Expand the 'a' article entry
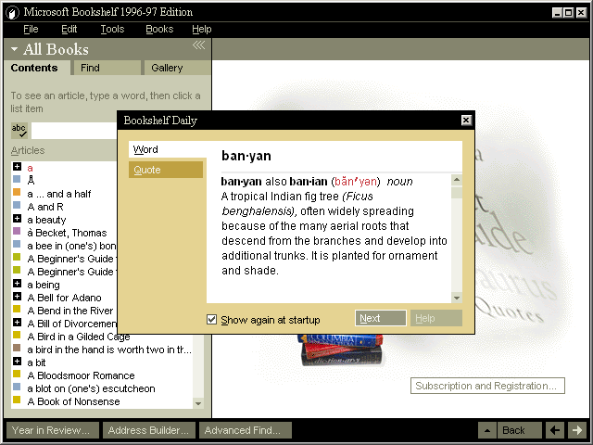The width and height of the screenshot is (593, 445). [17, 167]
